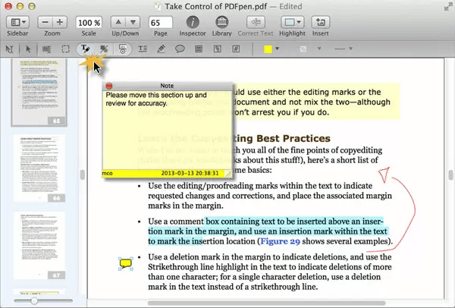Click the 100 % Scale field
This screenshot has height=308, width=455.
pos(89,23)
